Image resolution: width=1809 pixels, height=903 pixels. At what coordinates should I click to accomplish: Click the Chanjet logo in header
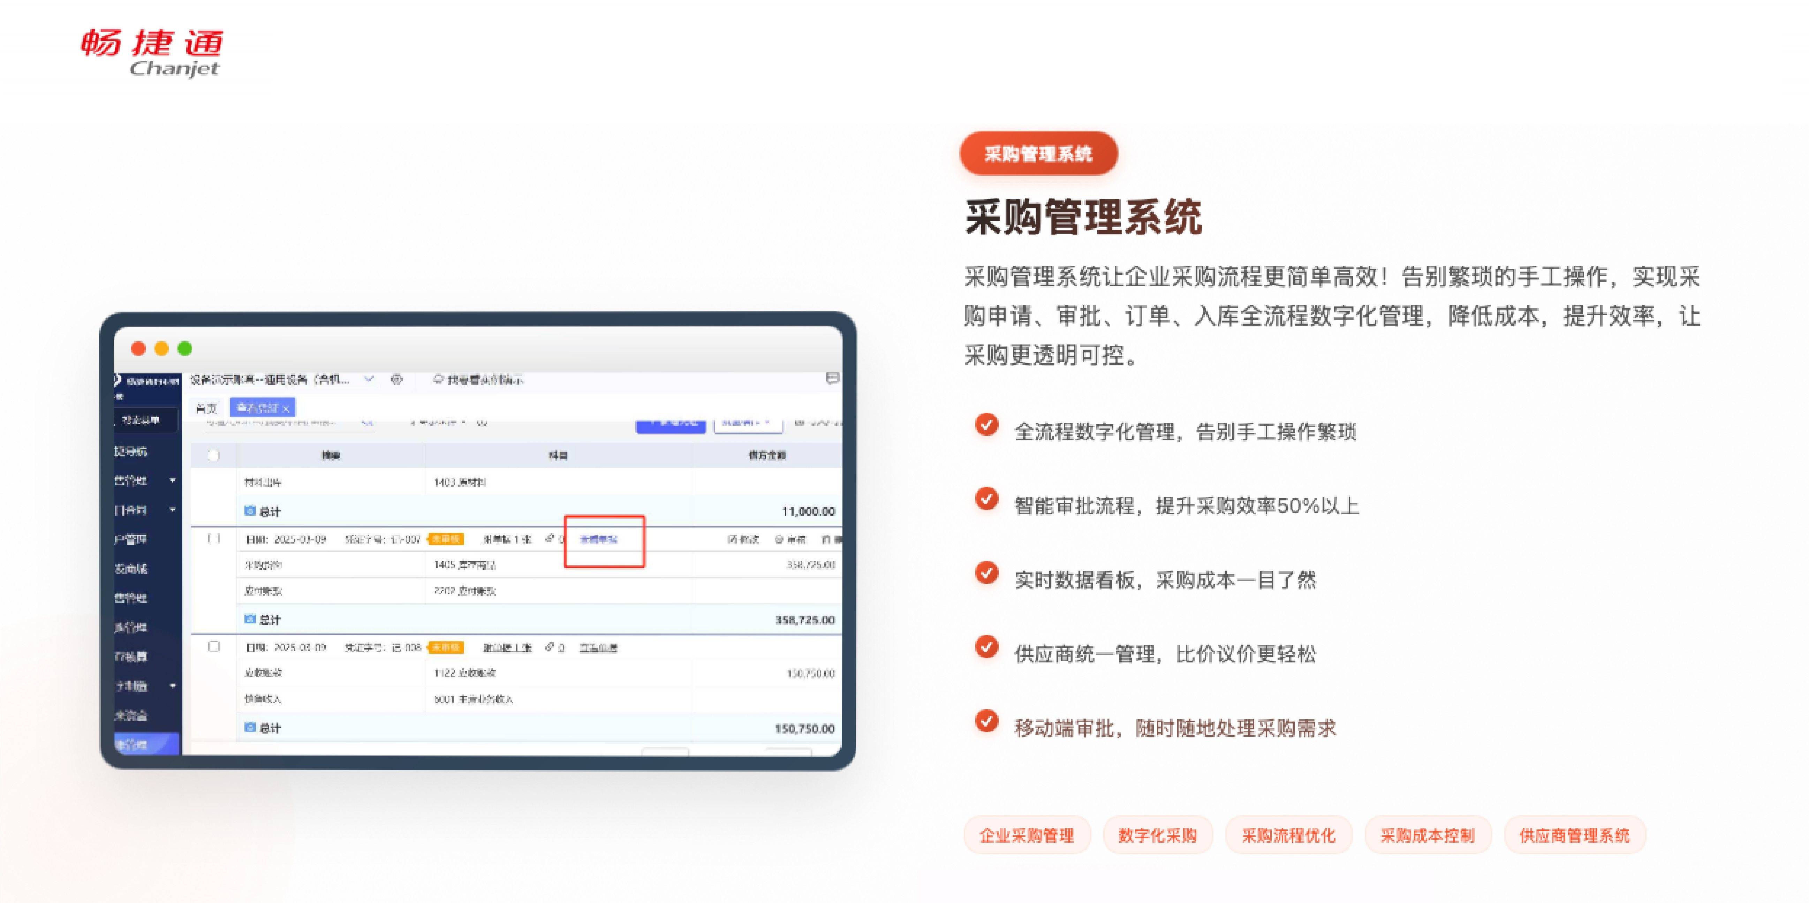click(x=152, y=53)
